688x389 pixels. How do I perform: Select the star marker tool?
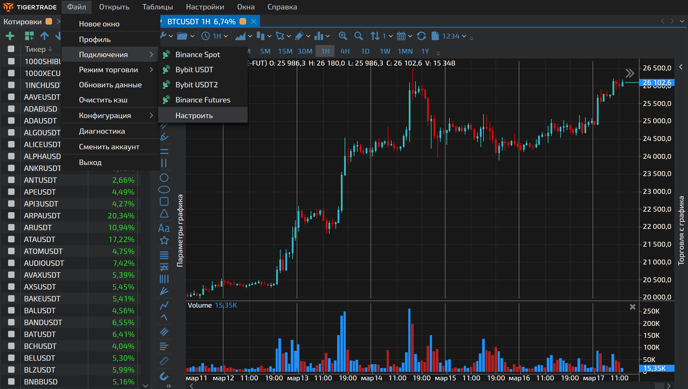click(164, 240)
